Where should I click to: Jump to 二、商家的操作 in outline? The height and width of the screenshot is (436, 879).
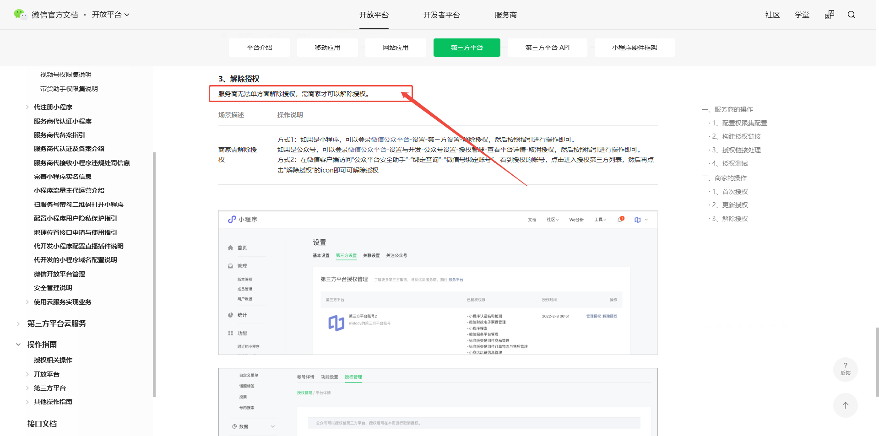(x=724, y=178)
